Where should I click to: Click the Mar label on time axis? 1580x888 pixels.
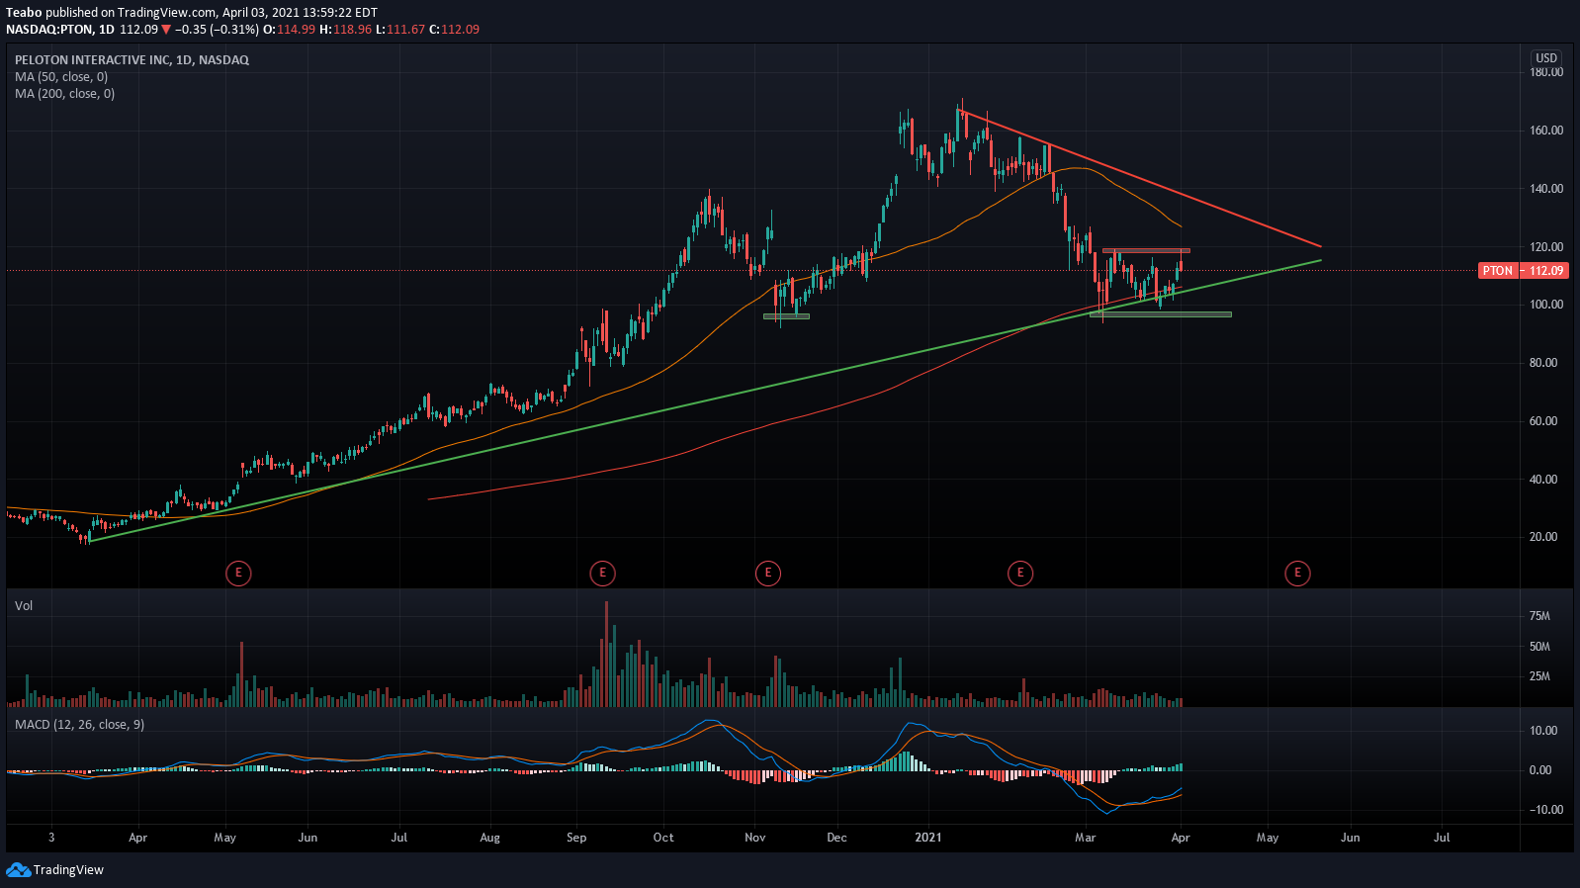1085,838
